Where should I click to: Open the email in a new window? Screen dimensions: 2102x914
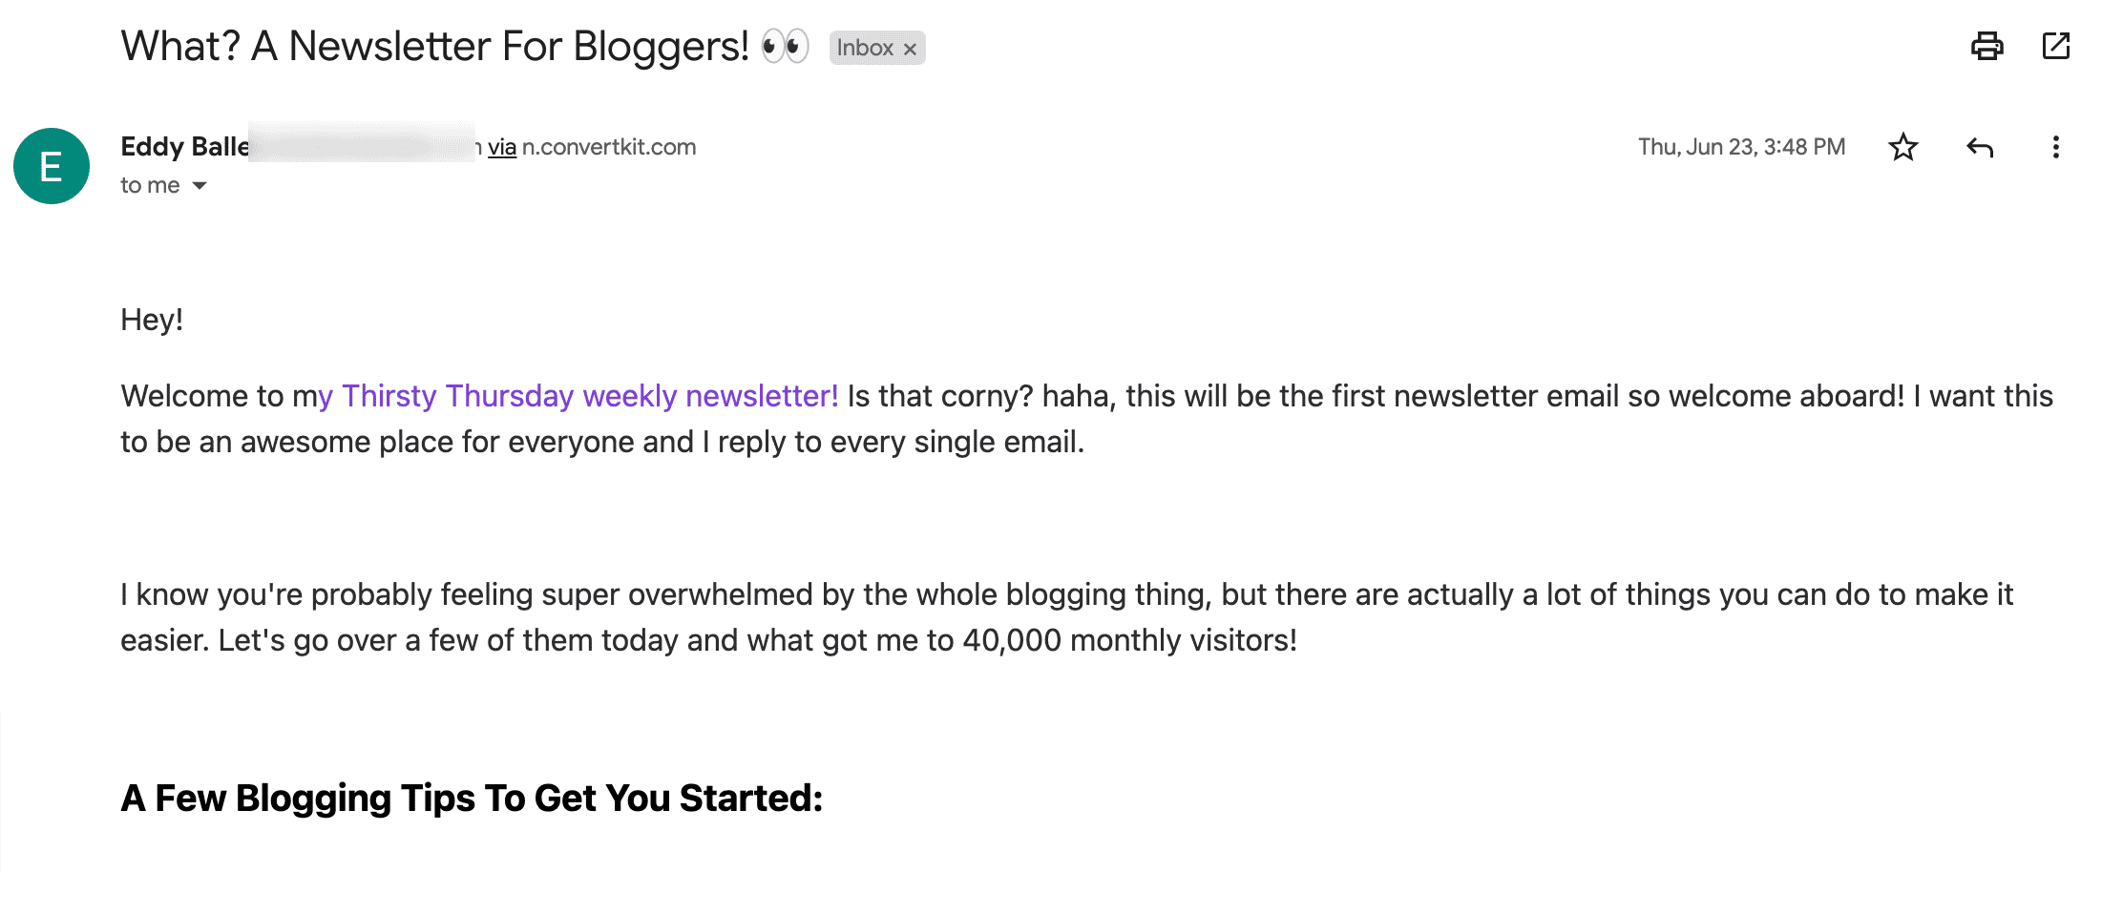pyautogui.click(x=2056, y=45)
